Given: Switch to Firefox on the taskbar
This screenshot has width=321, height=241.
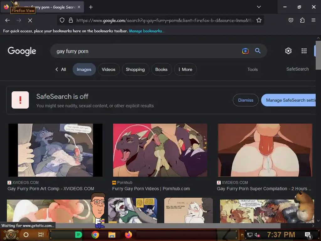Looking at the screenshot, I should (x=129, y=235).
